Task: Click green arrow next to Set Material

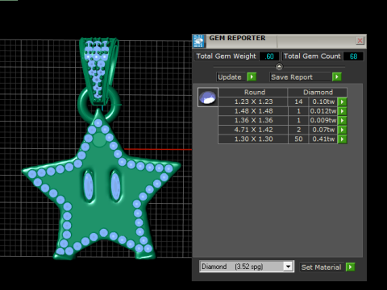Action: (x=350, y=267)
